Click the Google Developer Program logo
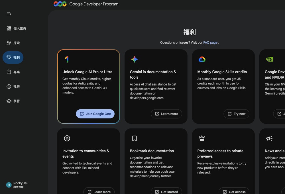285x194 pixels. click(60, 4)
